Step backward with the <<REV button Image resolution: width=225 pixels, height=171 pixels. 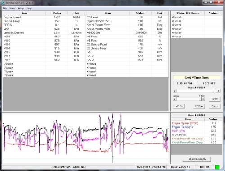tap(179, 106)
